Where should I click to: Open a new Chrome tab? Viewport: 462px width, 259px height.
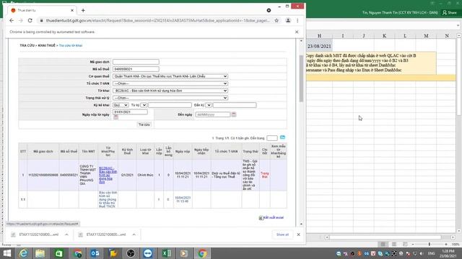83,10
